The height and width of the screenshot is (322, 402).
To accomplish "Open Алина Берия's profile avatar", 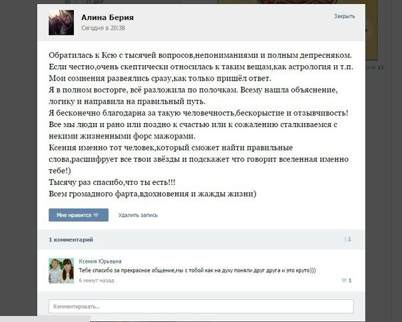I will [61, 23].
